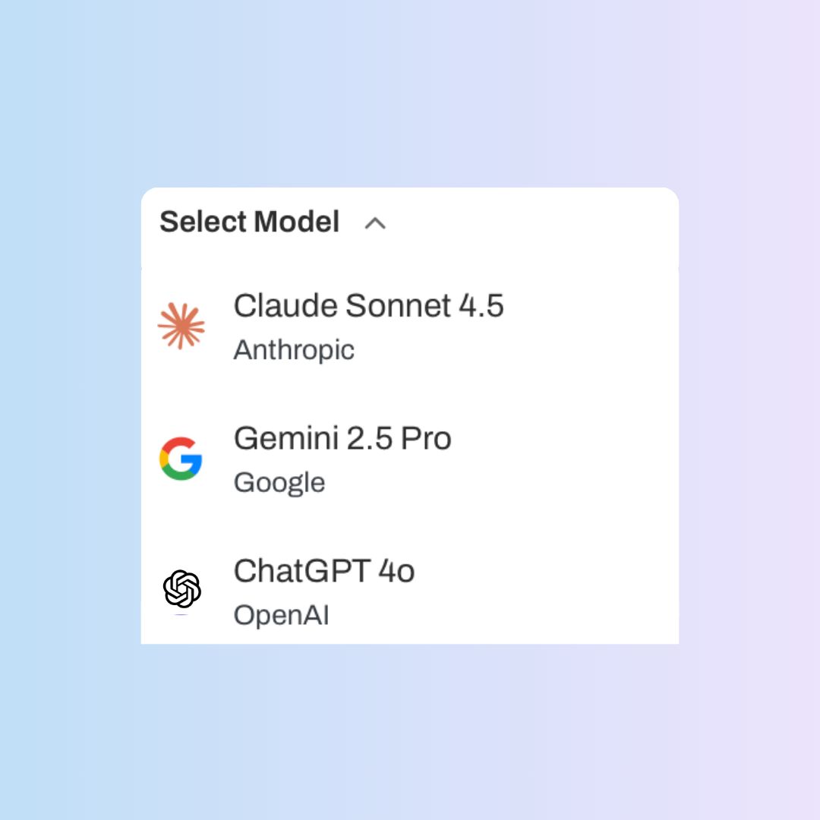Click the upward caret beside Select Model
820x820 pixels.
pyautogui.click(x=375, y=223)
